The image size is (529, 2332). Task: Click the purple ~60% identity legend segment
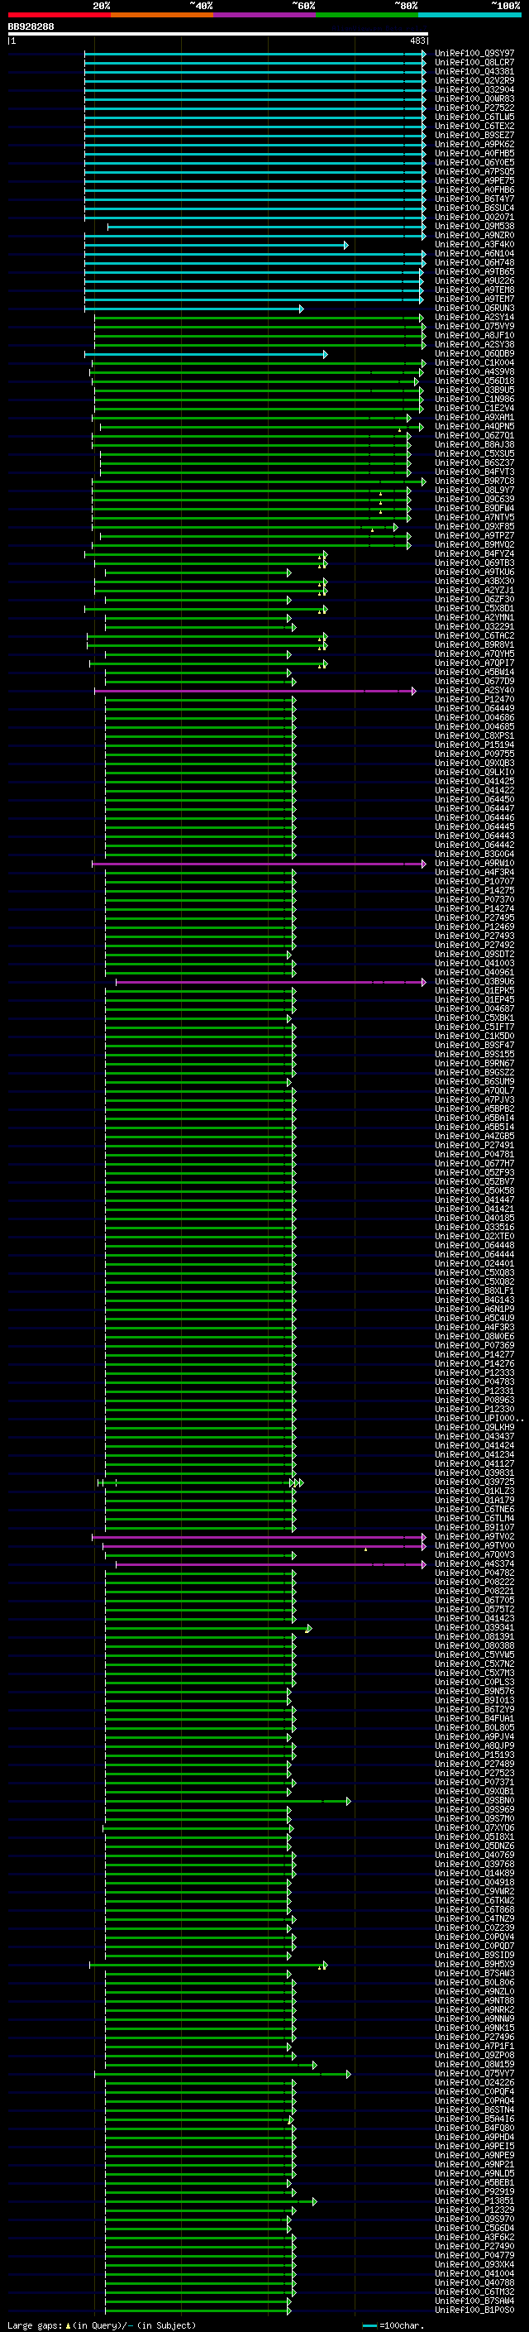pyautogui.click(x=264, y=15)
